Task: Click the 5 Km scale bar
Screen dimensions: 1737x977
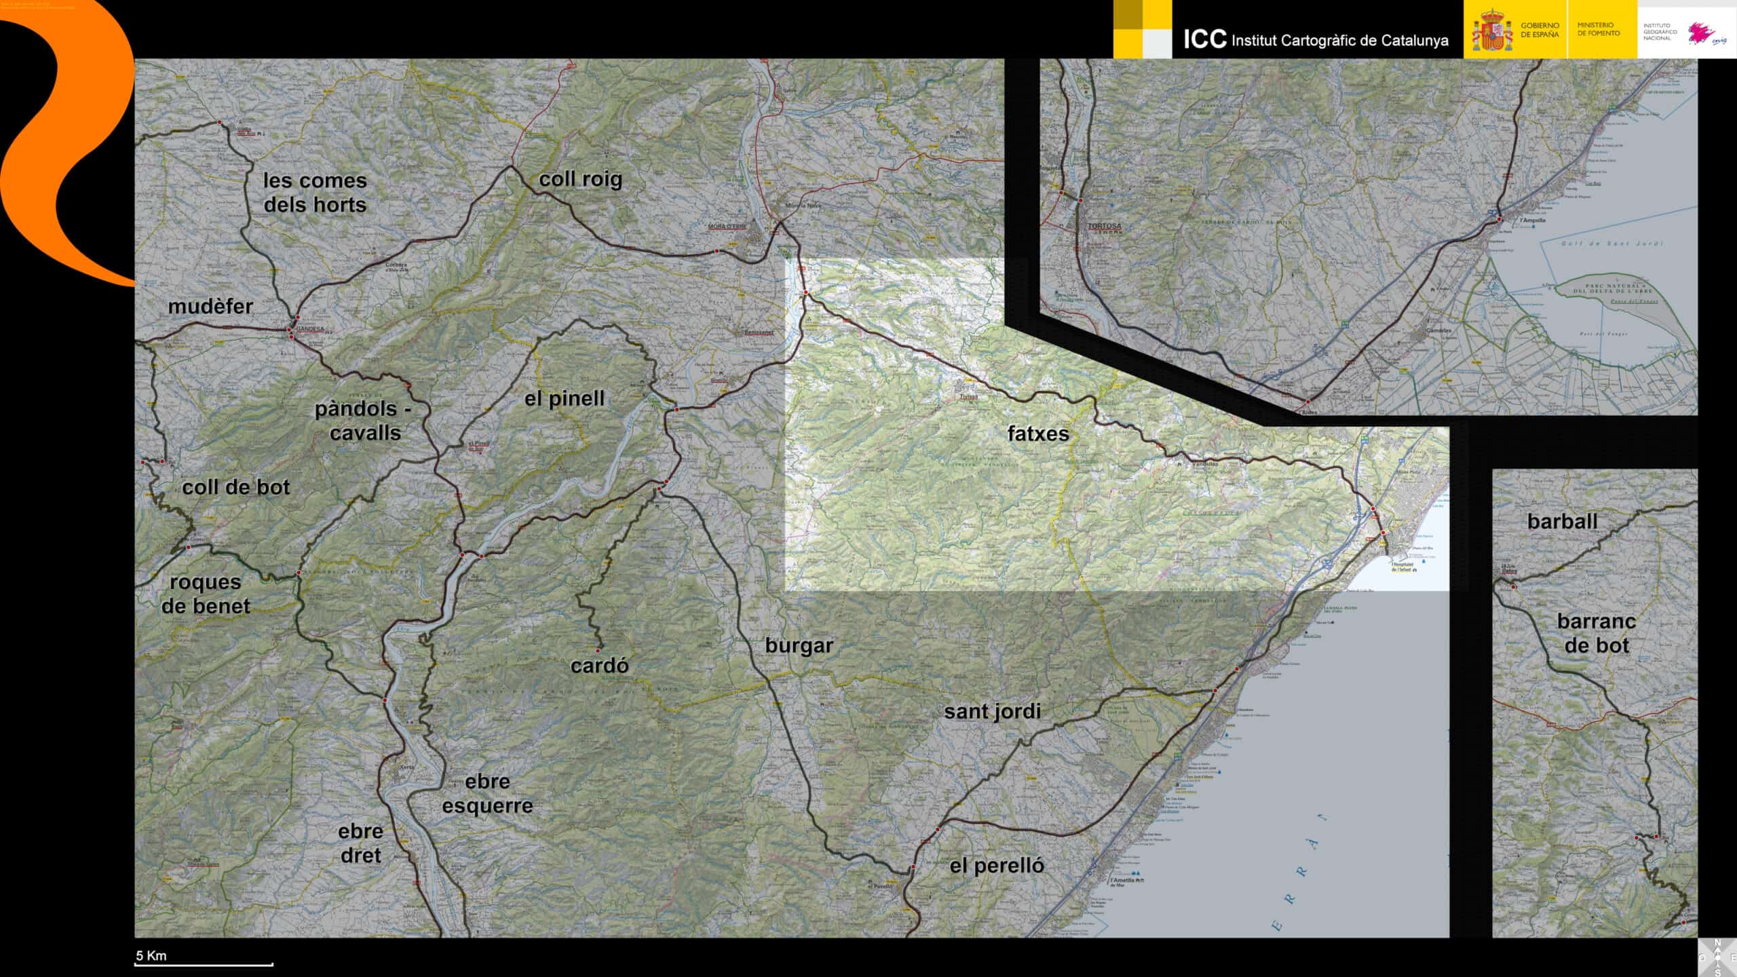Action: (204, 963)
